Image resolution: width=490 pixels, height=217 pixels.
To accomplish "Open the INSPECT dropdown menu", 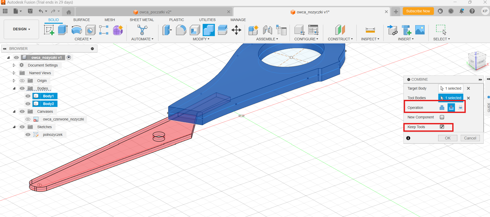I will pos(370,39).
